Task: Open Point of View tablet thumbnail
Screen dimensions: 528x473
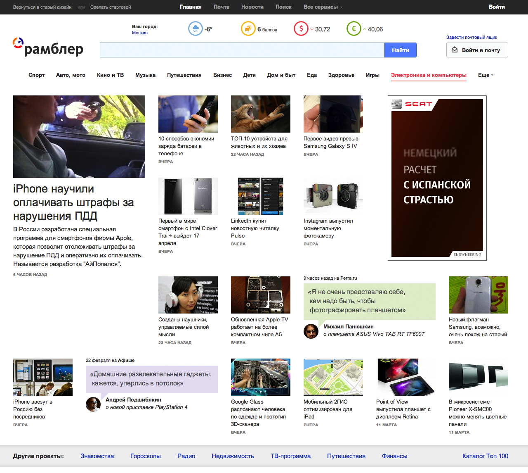Action: (x=406, y=377)
